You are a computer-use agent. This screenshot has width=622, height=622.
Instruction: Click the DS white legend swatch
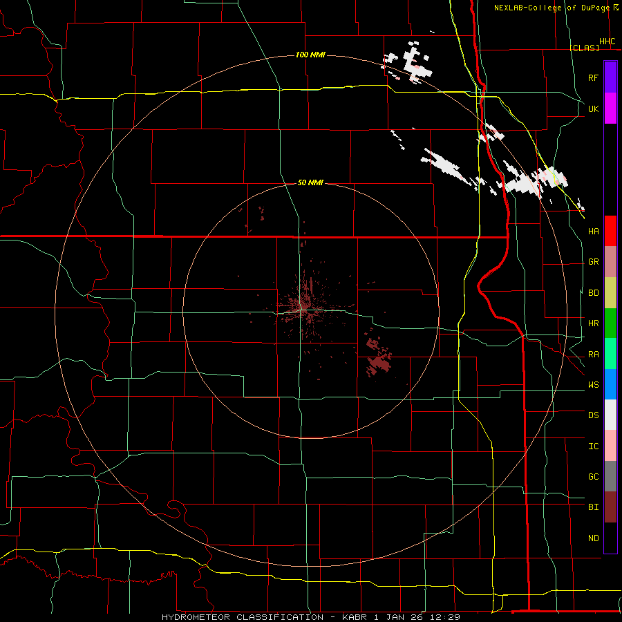(x=610, y=415)
